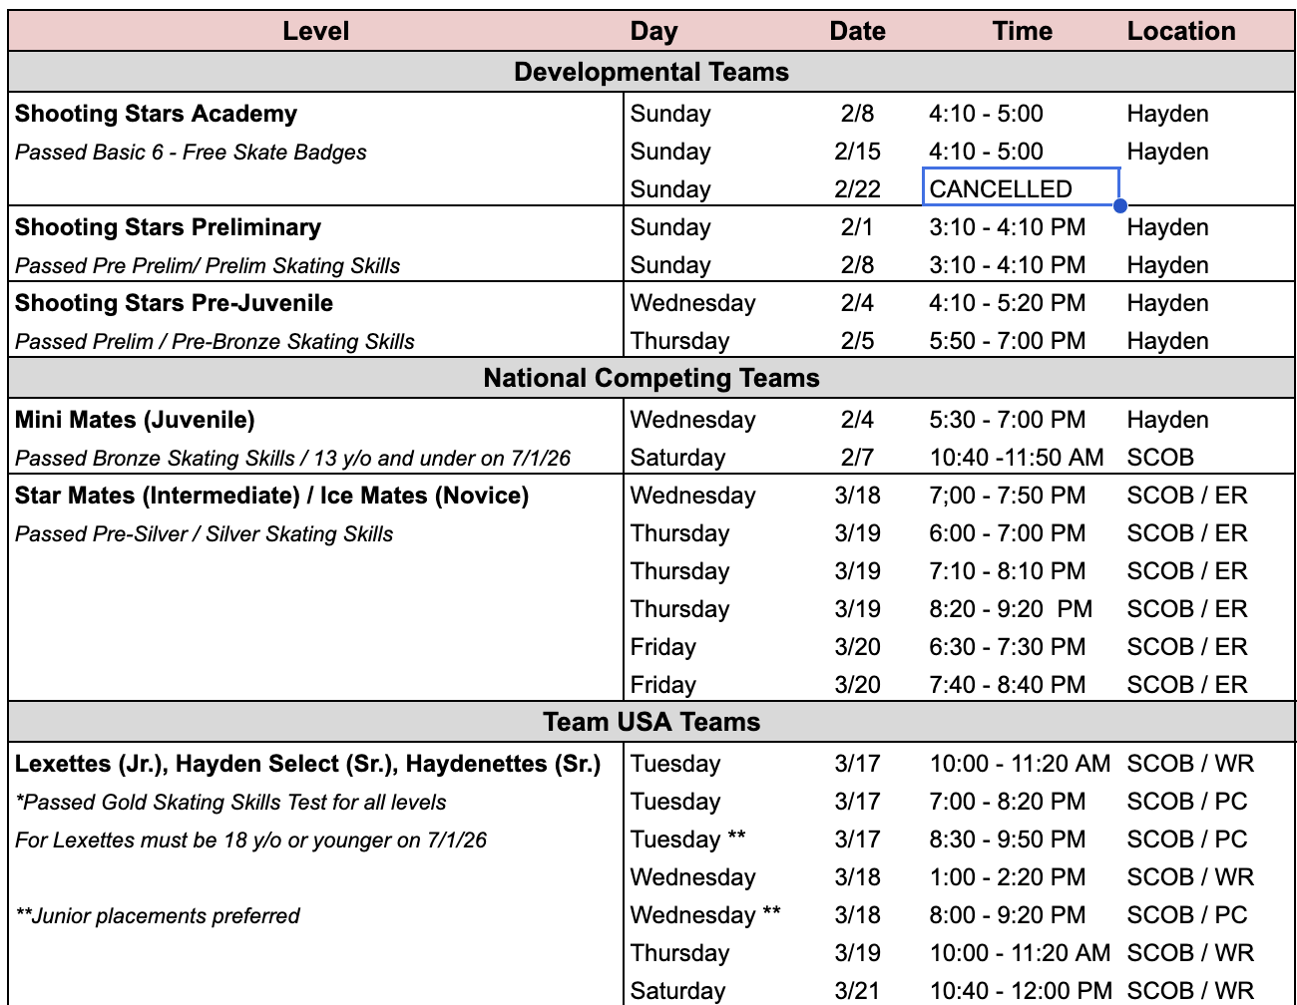Select the 2/22 date cell
Image resolution: width=1297 pixels, height=1005 pixels.
[x=857, y=189]
